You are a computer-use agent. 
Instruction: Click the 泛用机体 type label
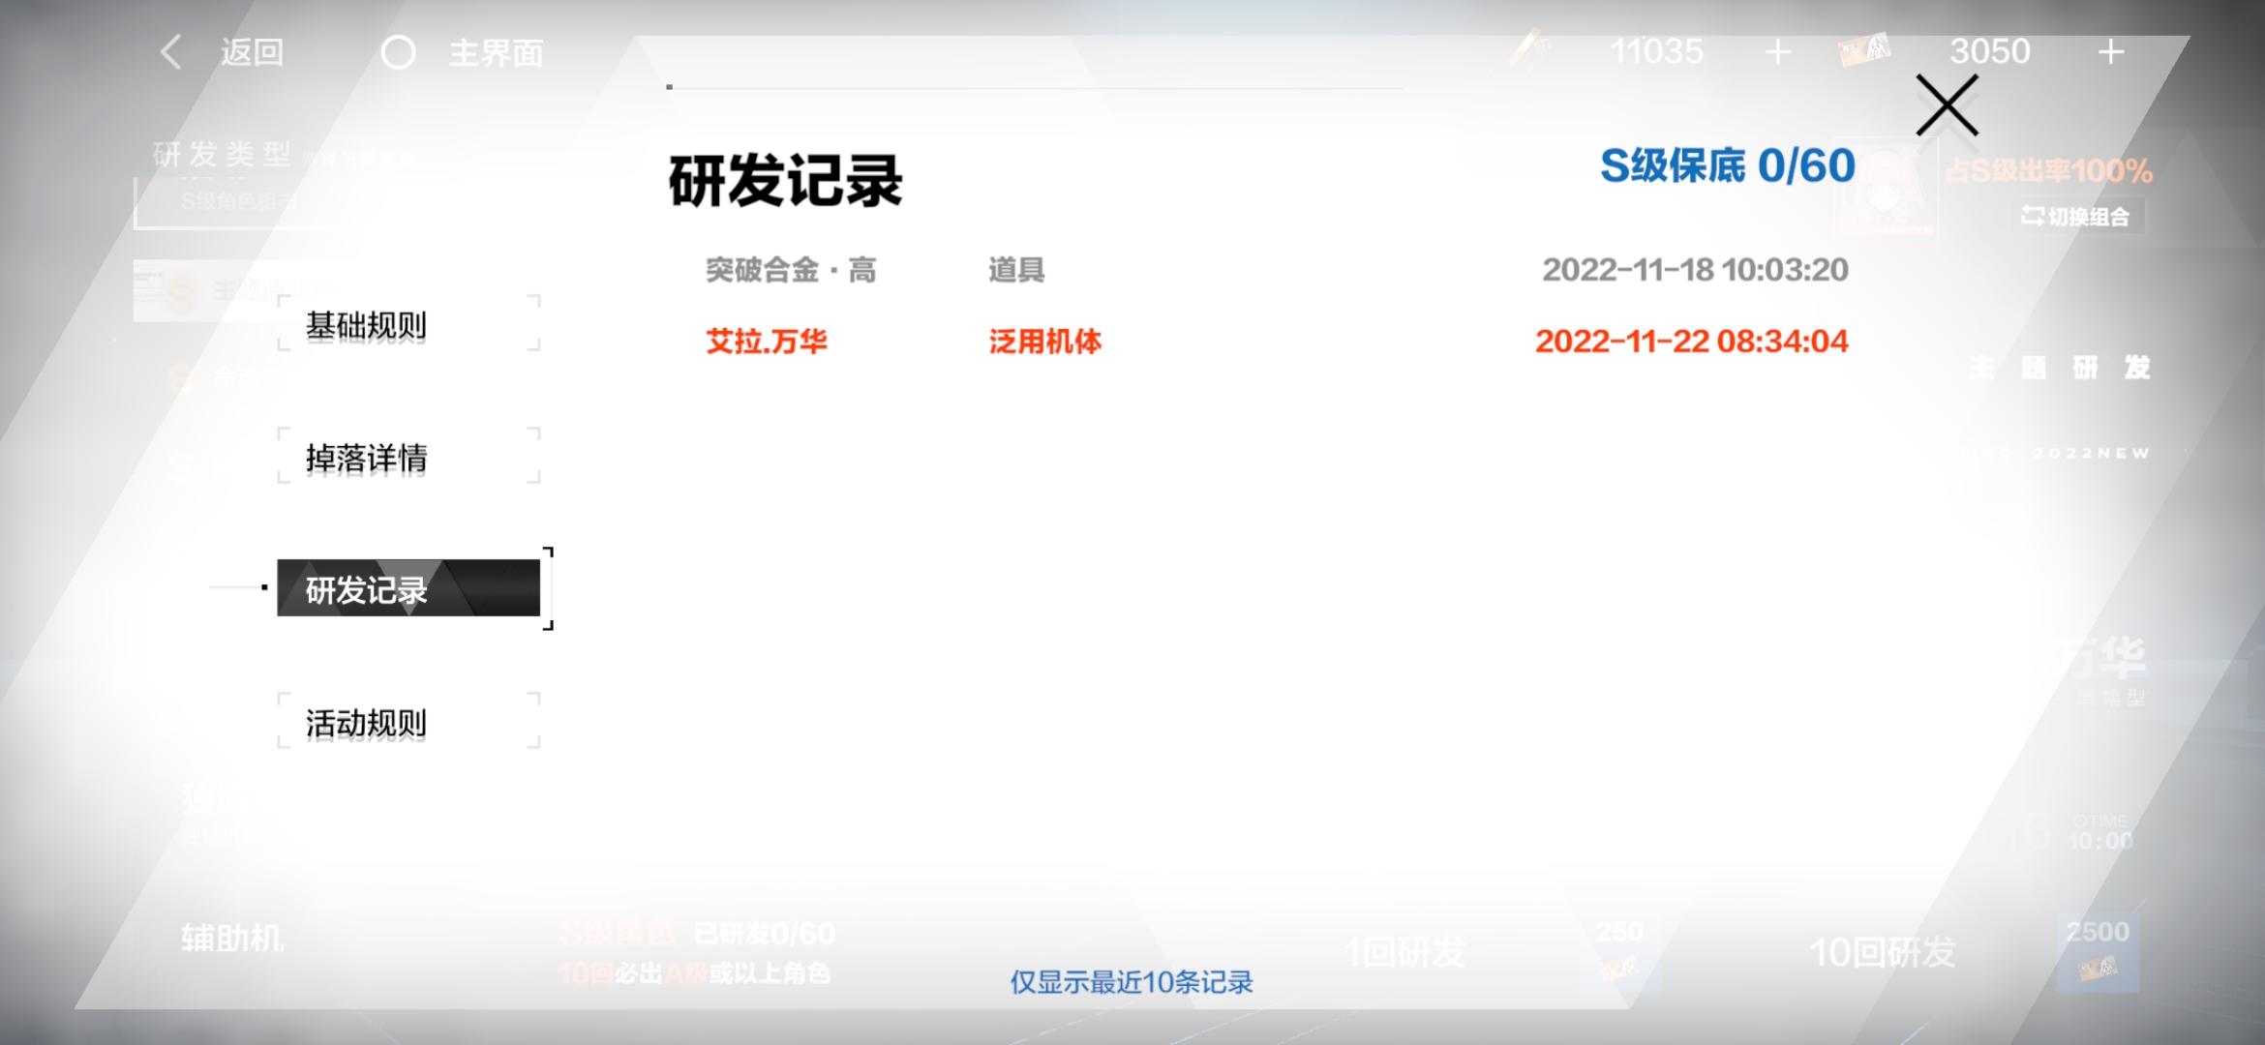[x=1044, y=341]
